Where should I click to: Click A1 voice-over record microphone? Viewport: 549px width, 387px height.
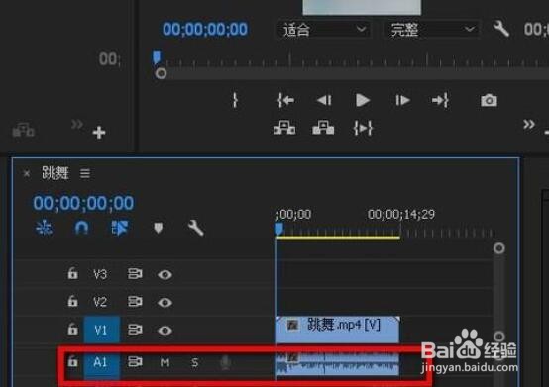(x=226, y=363)
